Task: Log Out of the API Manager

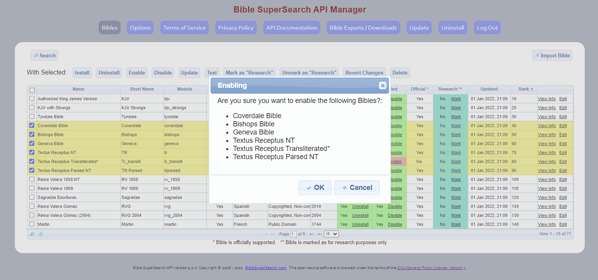Action: [487, 28]
